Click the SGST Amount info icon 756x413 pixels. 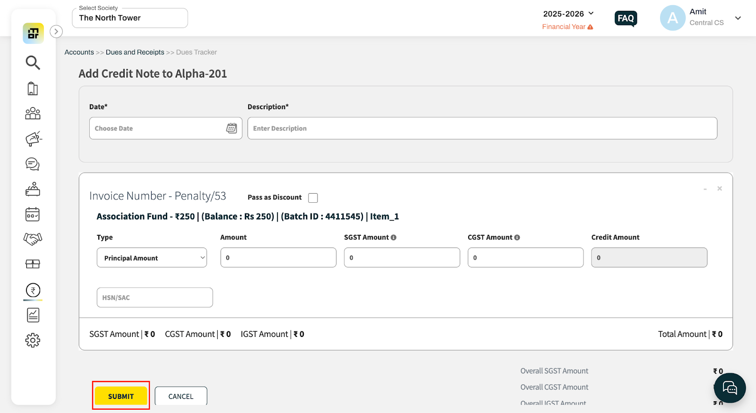[394, 238]
